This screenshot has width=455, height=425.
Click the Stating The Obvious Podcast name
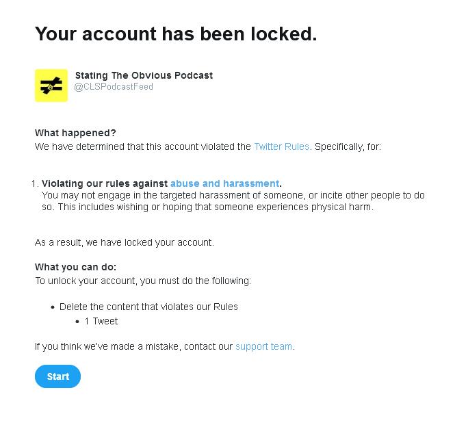(144, 75)
